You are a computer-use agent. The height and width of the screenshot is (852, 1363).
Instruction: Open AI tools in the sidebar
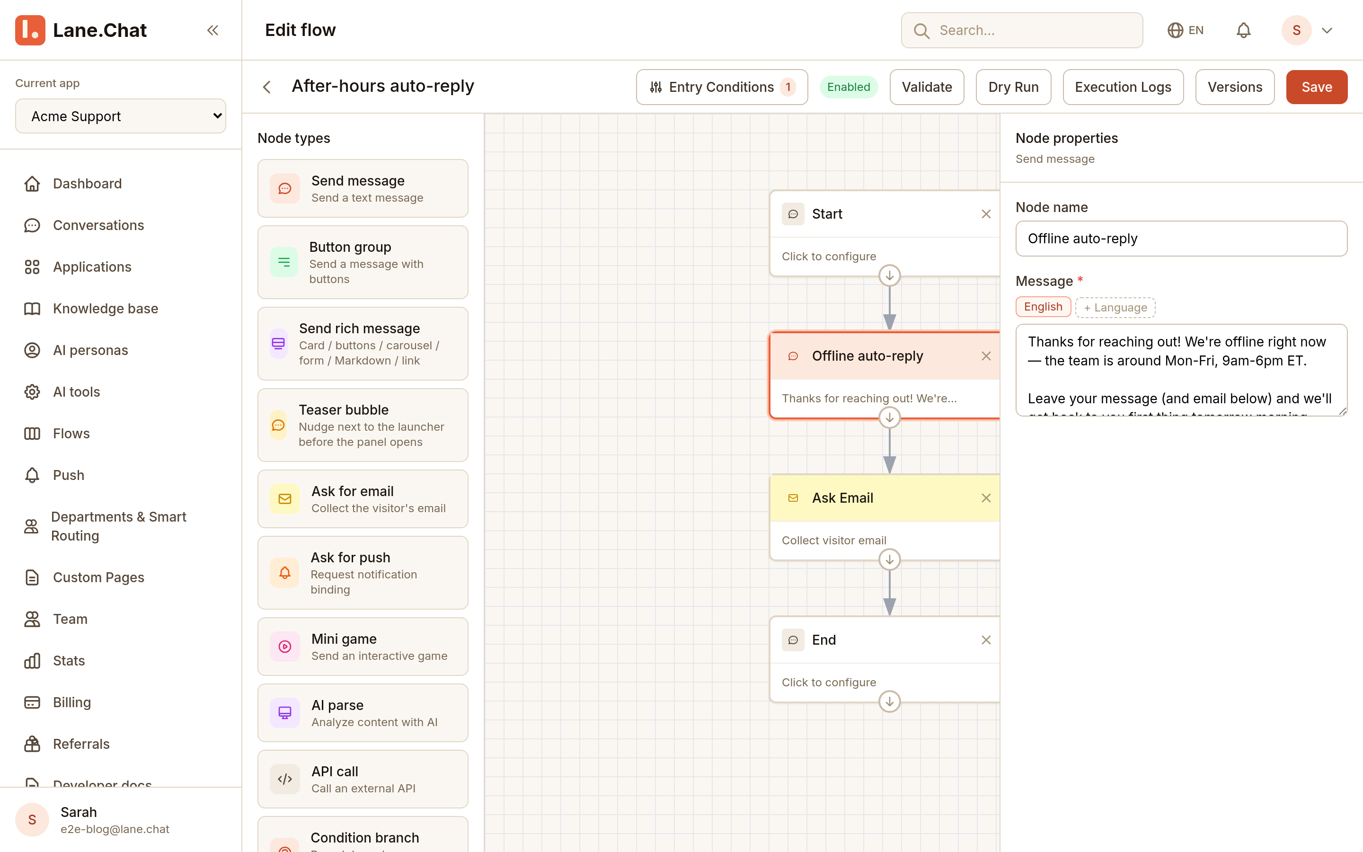pyautogui.click(x=121, y=392)
